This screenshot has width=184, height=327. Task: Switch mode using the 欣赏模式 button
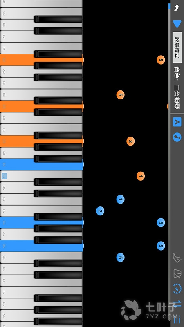(177, 48)
